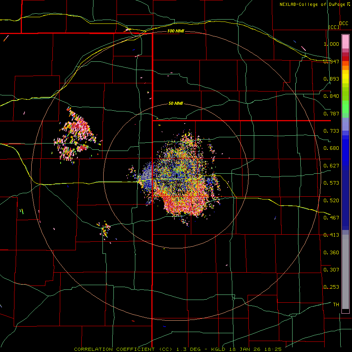
Task: Click the '100 NMI' range ring label
Action: tap(176, 31)
